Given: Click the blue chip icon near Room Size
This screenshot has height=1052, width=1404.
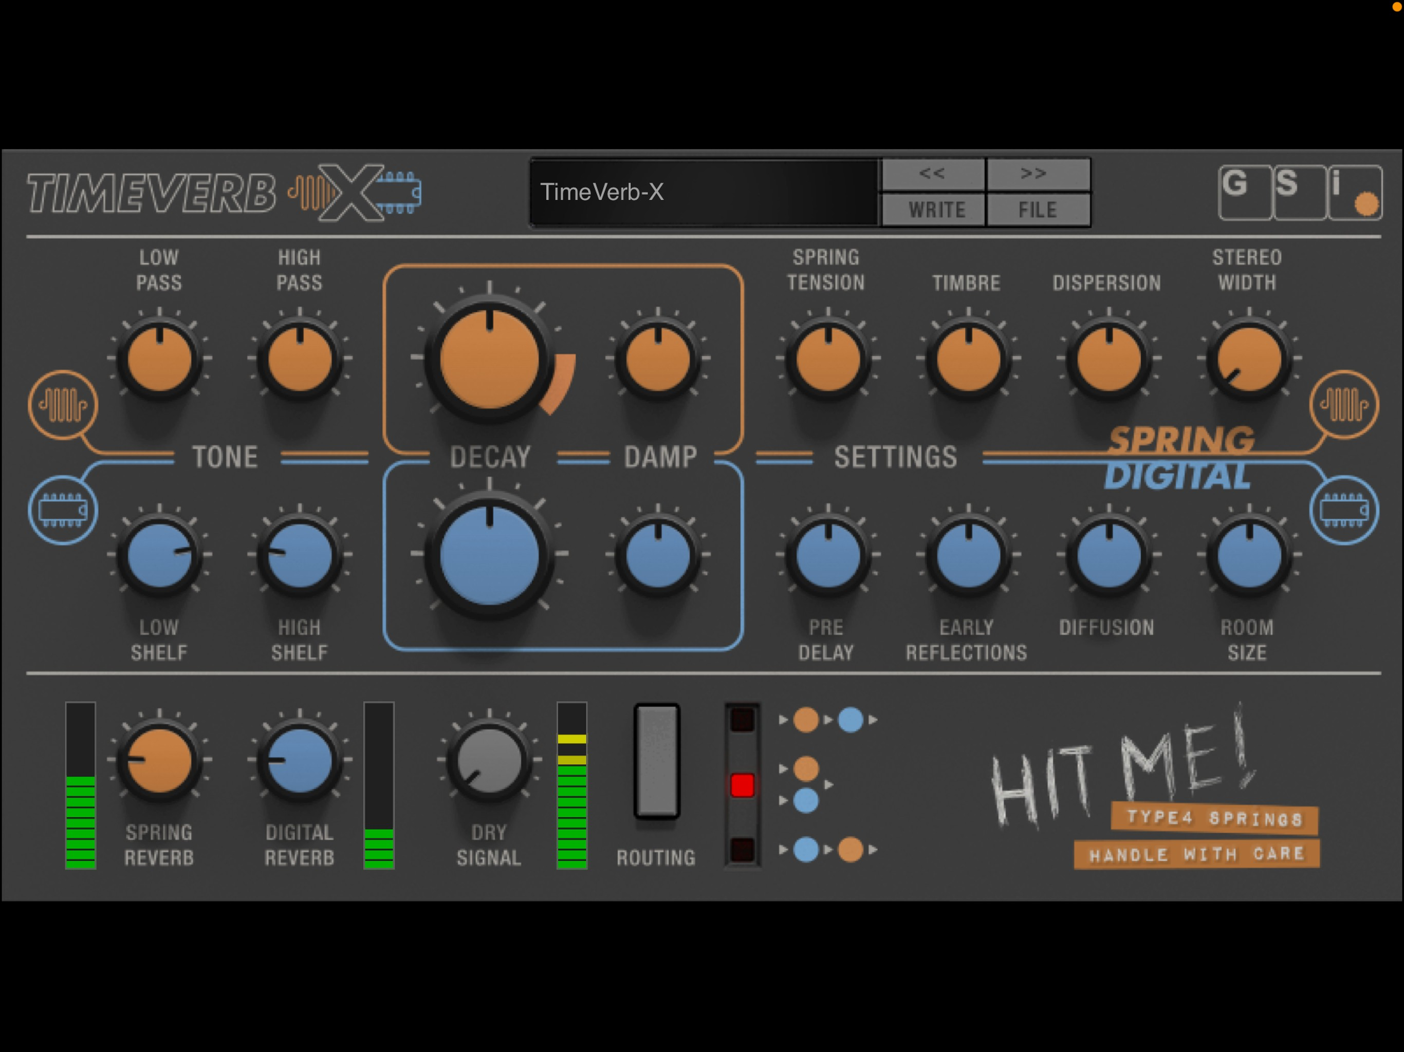Looking at the screenshot, I should (1344, 510).
